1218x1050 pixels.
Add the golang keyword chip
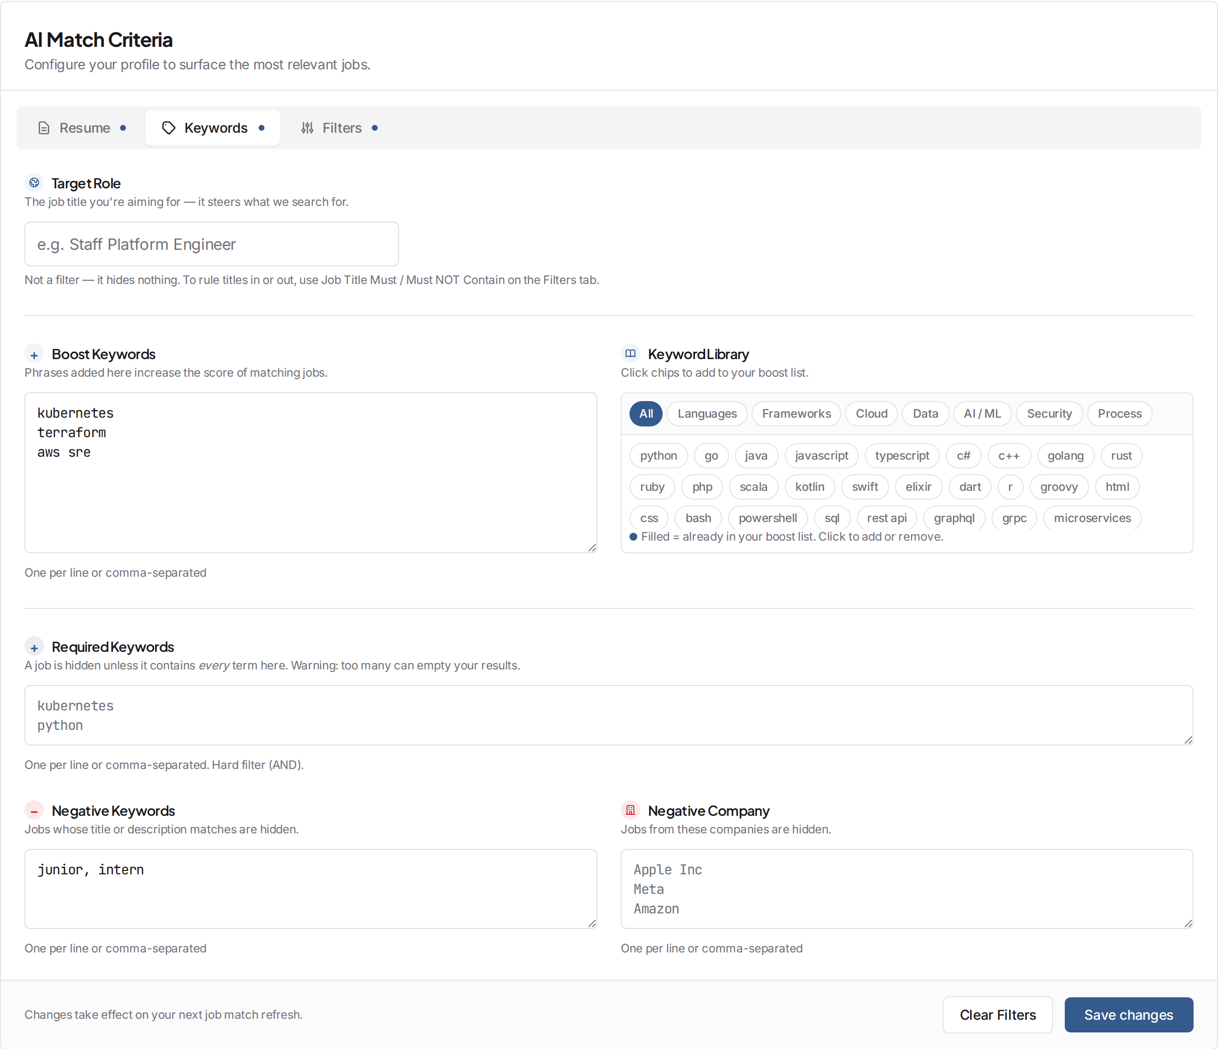[1066, 456]
